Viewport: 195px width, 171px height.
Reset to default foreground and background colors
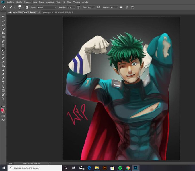(1, 107)
